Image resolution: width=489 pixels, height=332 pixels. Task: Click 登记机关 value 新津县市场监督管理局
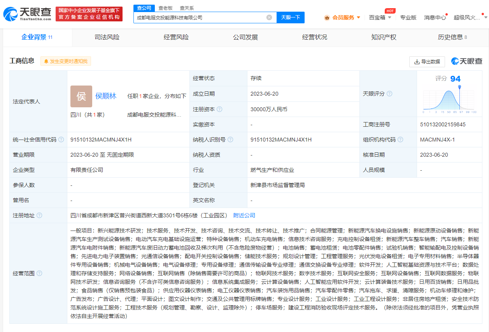[278, 185]
